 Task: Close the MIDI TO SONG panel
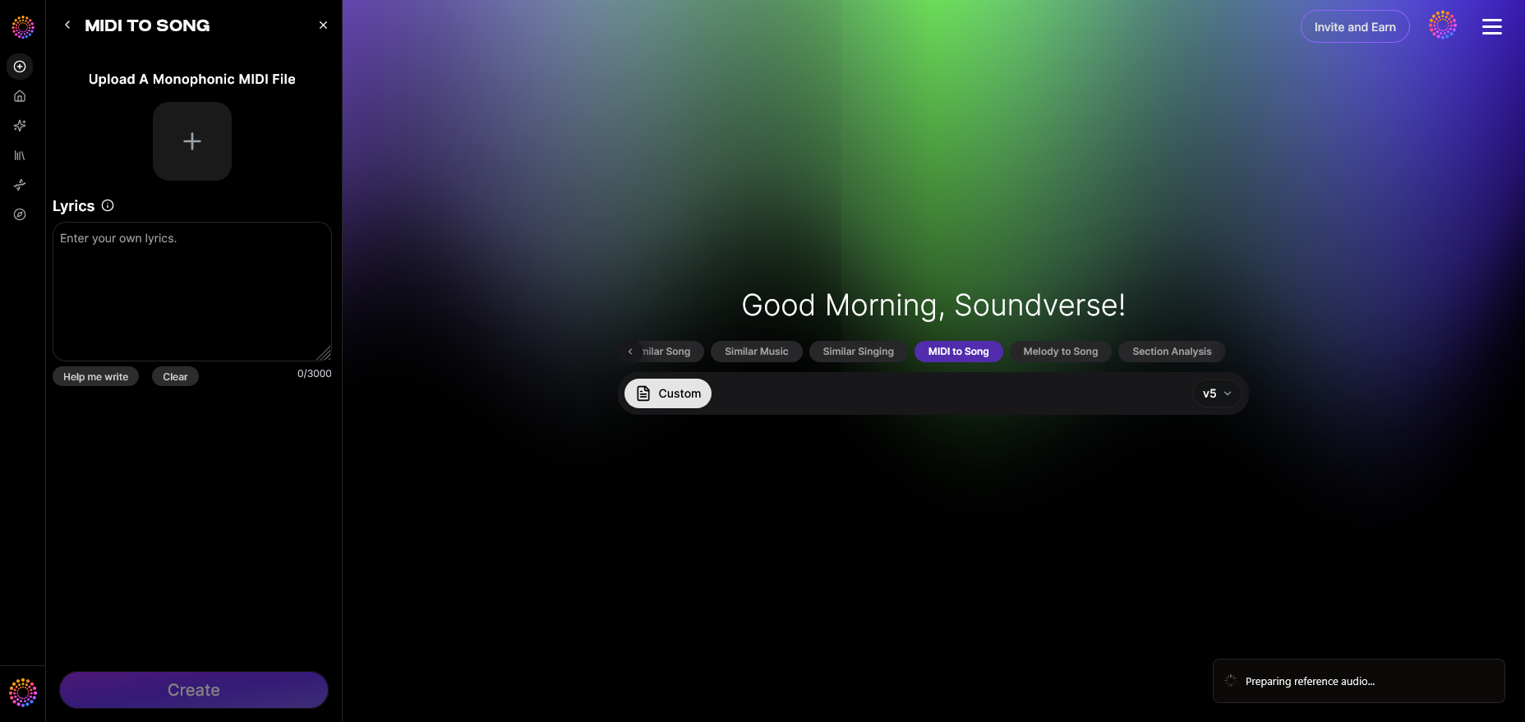pyautogui.click(x=323, y=25)
